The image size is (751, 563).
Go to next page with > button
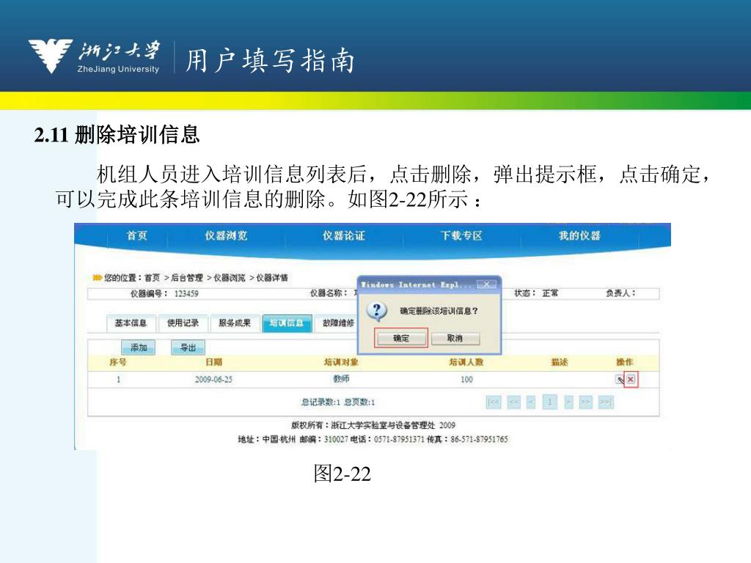pyautogui.click(x=568, y=402)
